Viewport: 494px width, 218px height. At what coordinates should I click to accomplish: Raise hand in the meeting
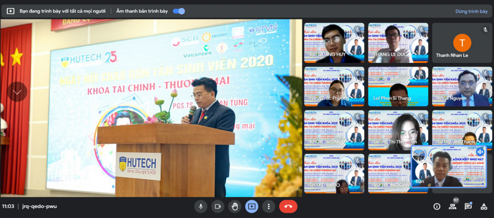click(235, 206)
